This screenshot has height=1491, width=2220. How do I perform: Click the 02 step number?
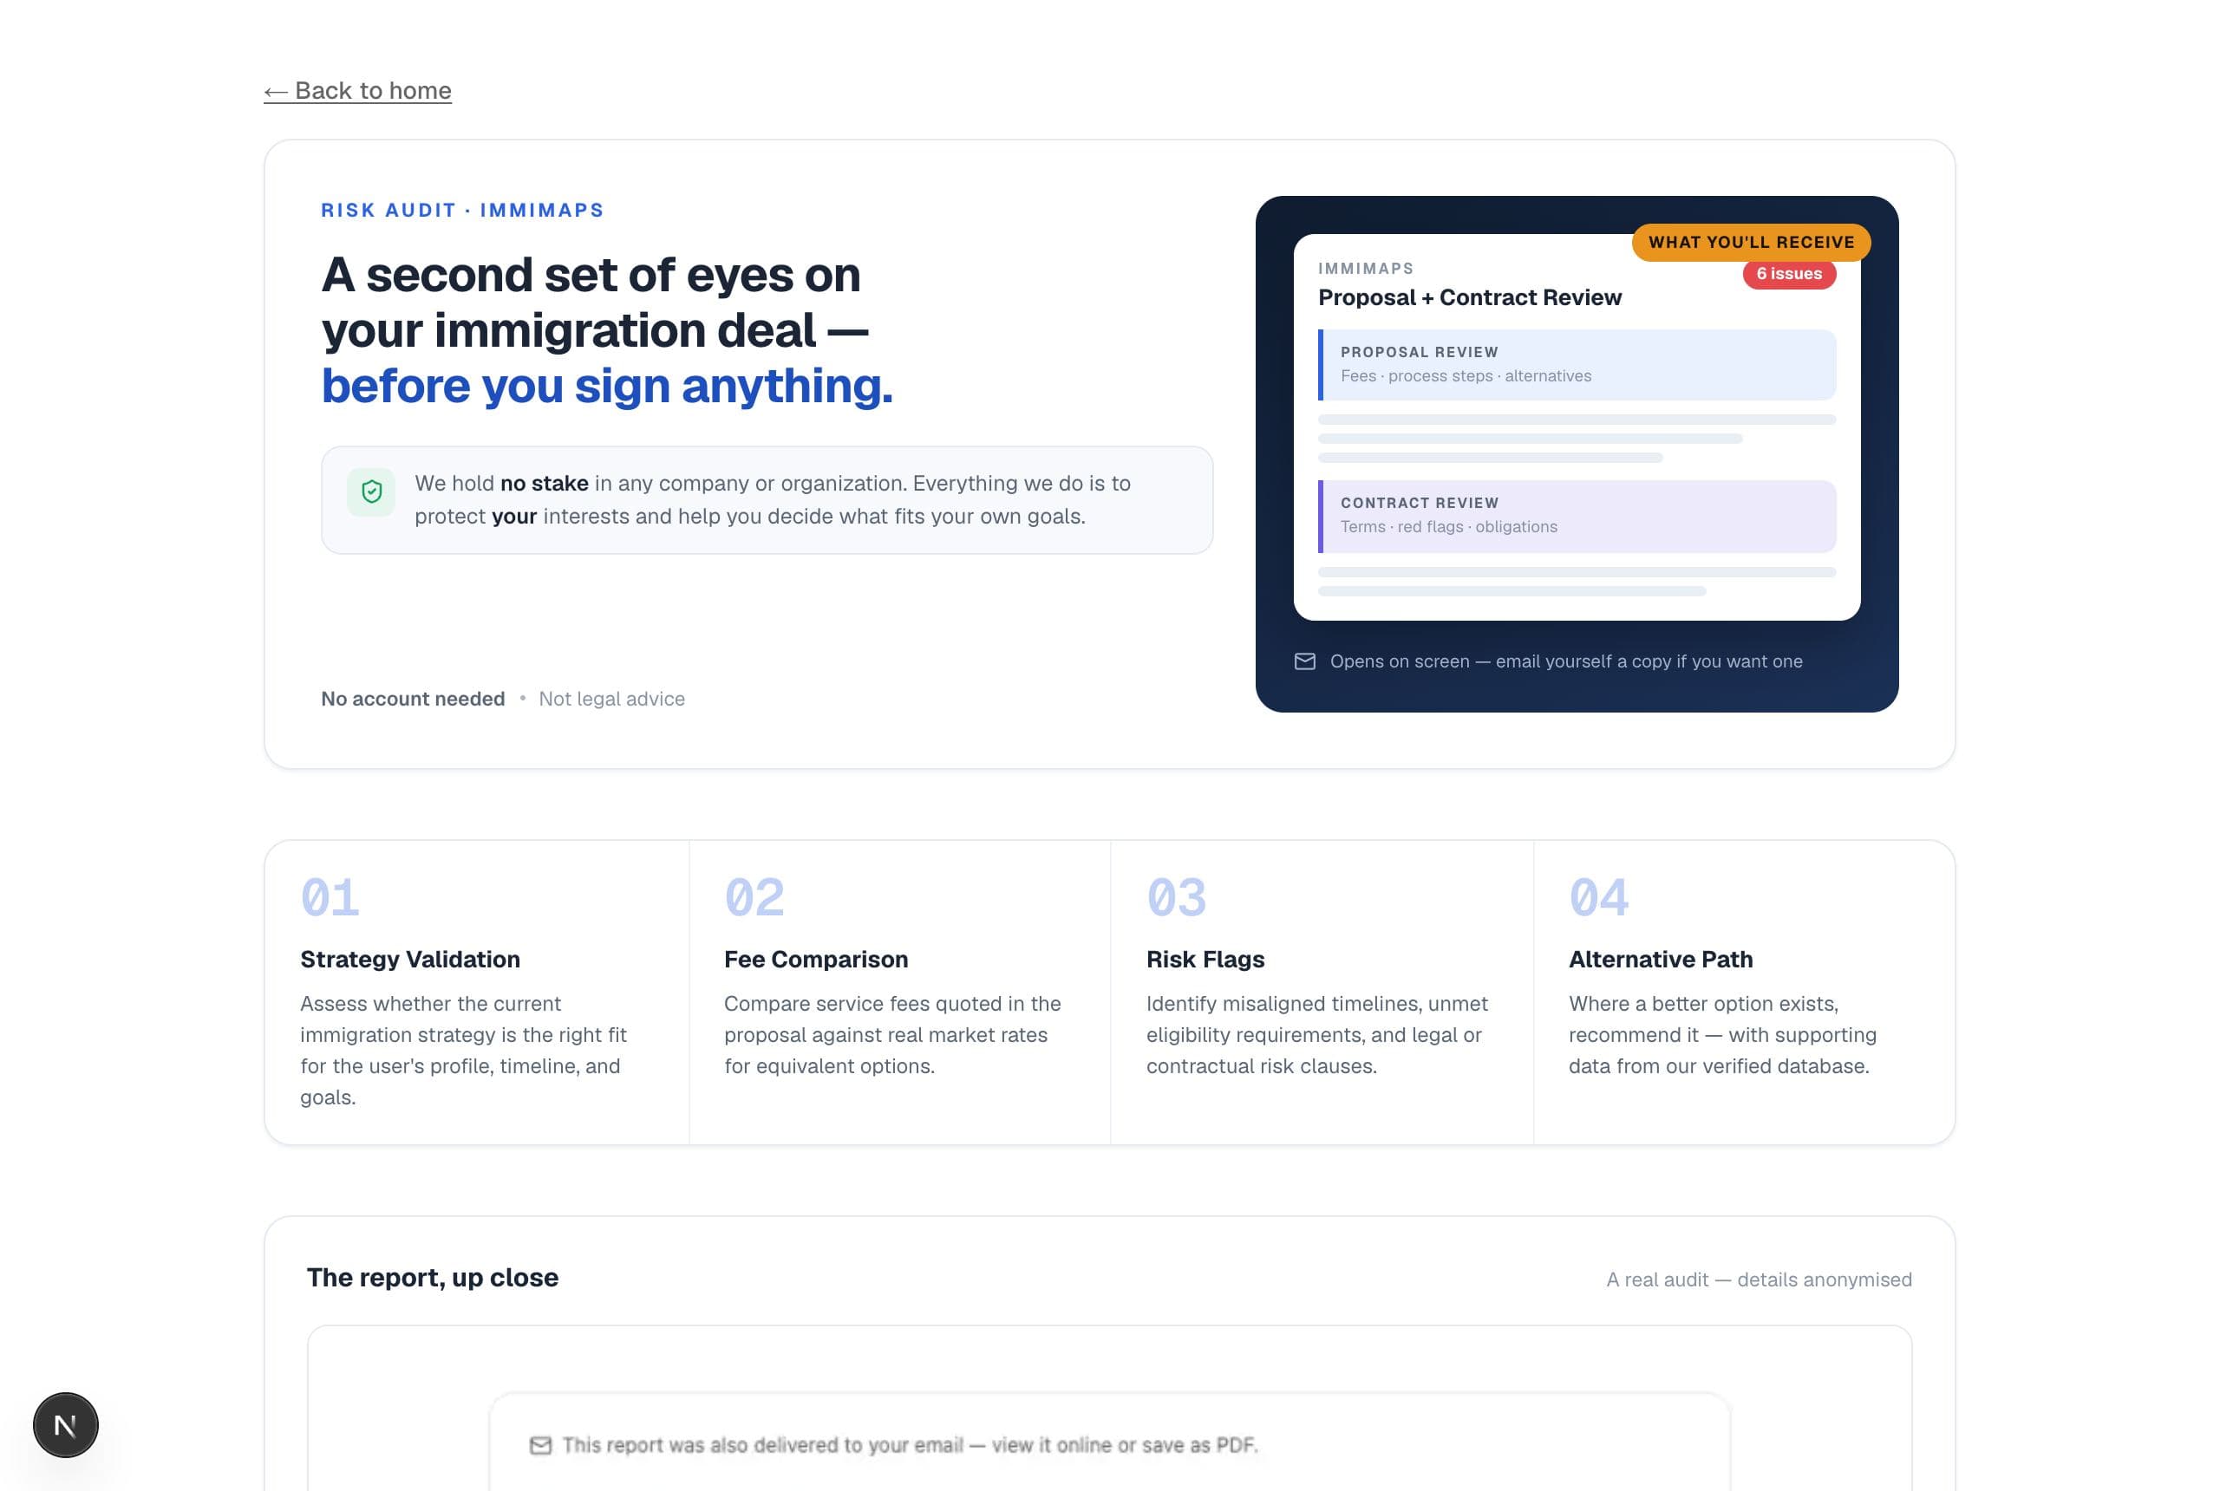point(754,898)
